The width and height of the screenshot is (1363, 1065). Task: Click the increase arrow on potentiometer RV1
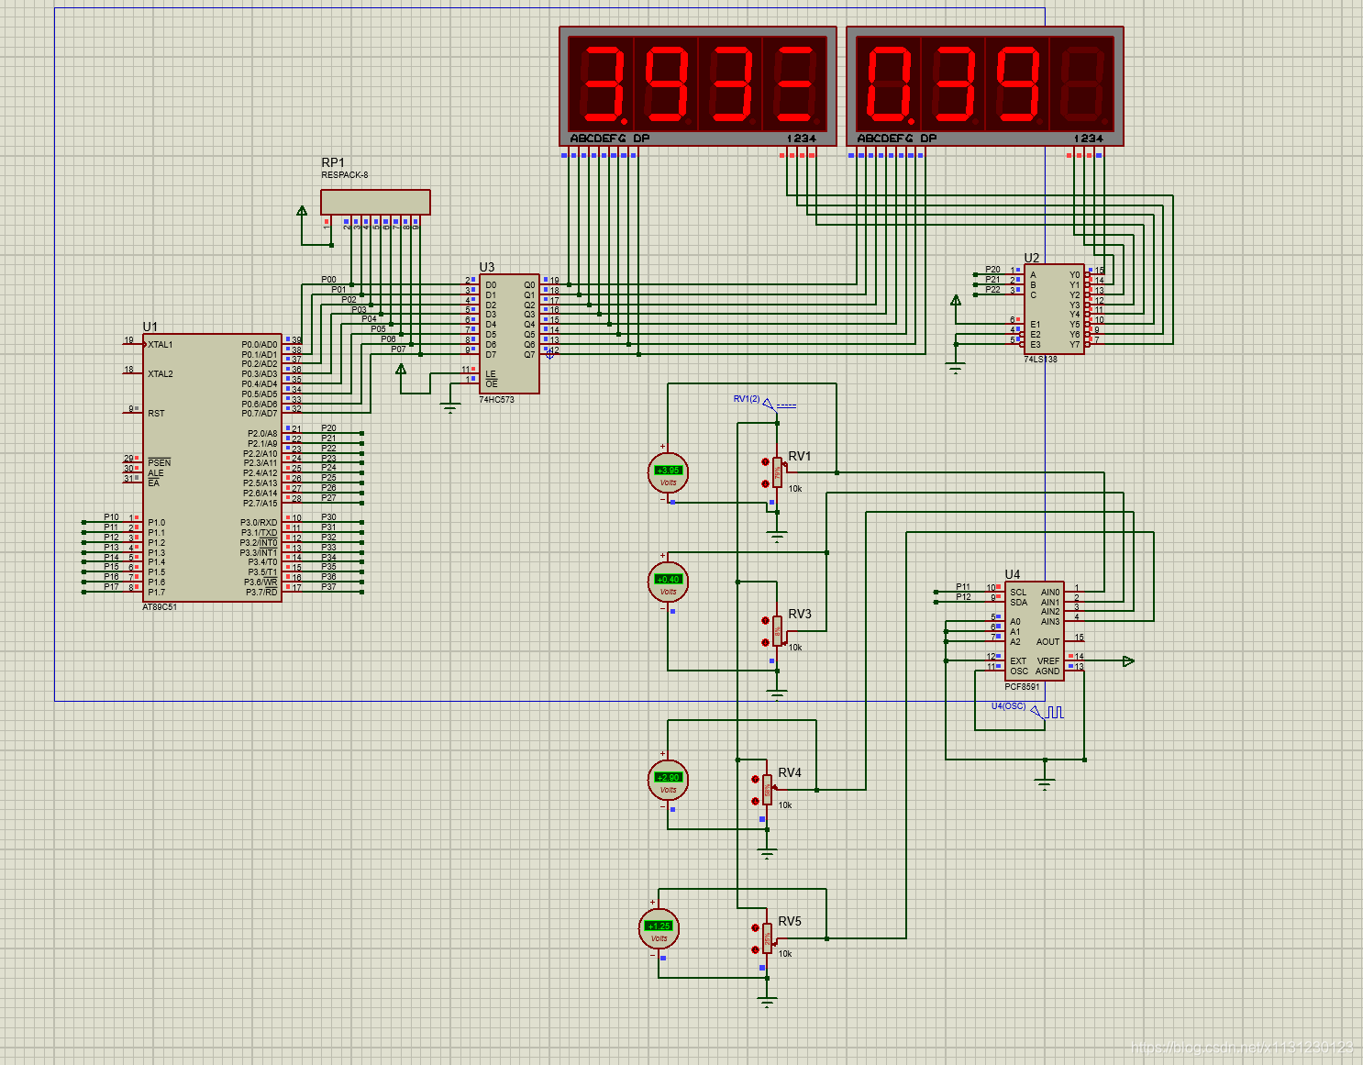coord(765,462)
